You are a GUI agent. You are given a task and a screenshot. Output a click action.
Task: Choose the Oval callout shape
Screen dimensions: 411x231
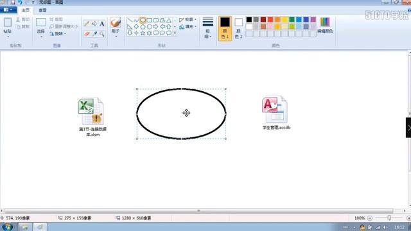pos(162,33)
